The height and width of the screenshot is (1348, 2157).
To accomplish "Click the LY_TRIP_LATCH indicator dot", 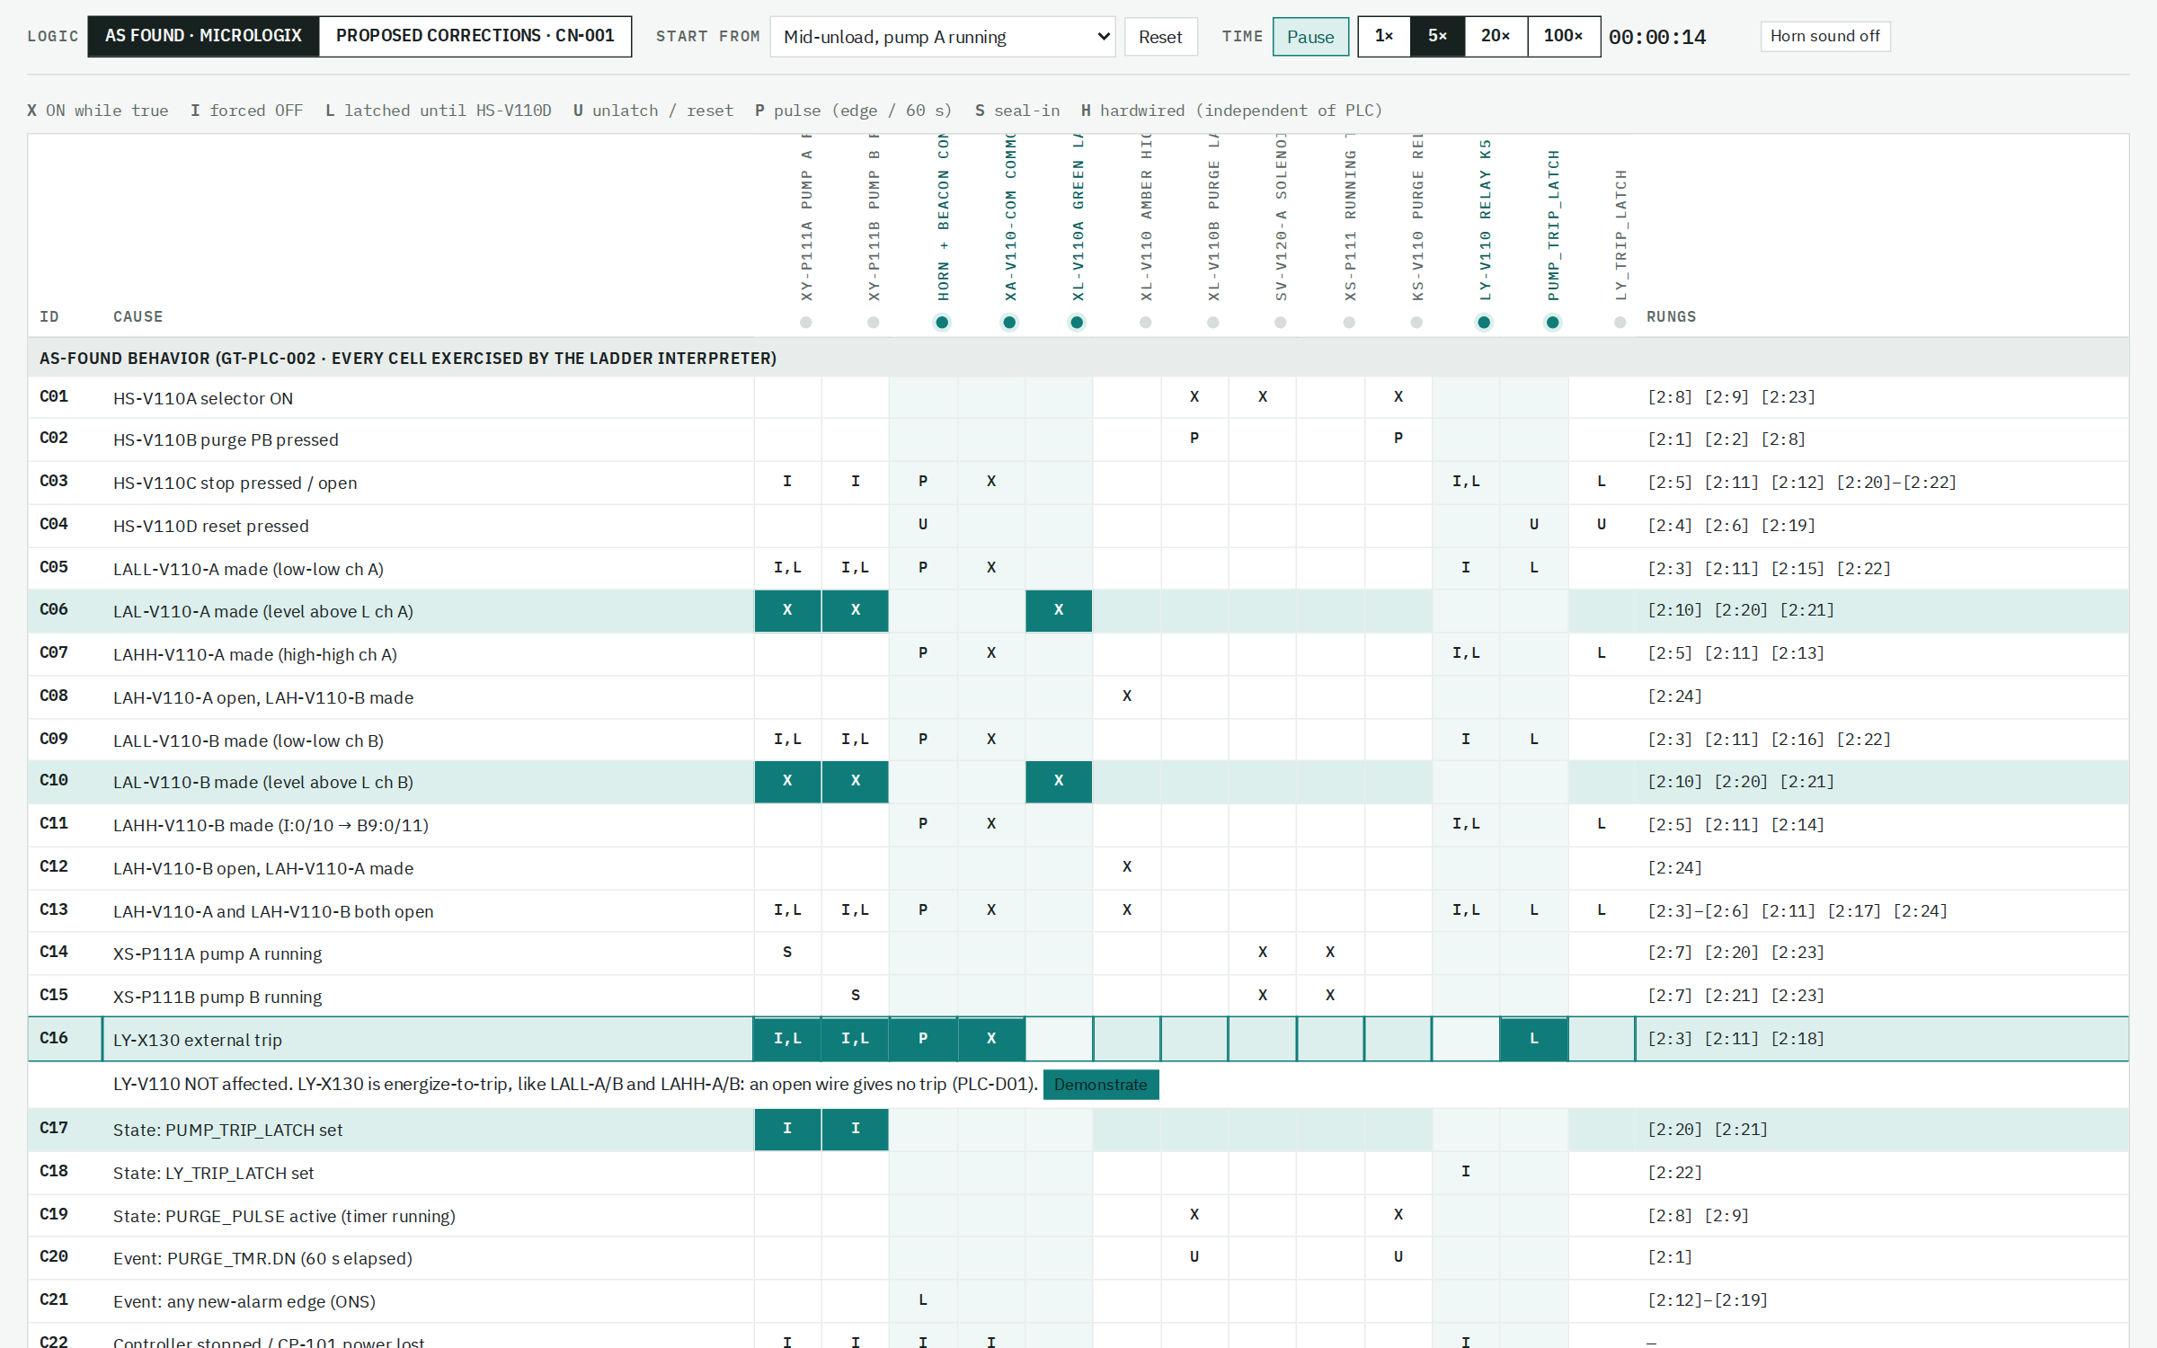I will (x=1620, y=323).
